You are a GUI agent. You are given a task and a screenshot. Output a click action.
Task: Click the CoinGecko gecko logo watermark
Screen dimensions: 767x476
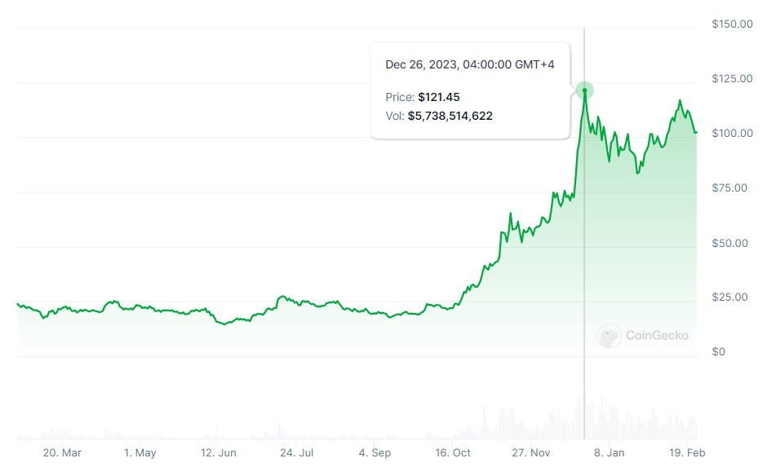(x=609, y=336)
